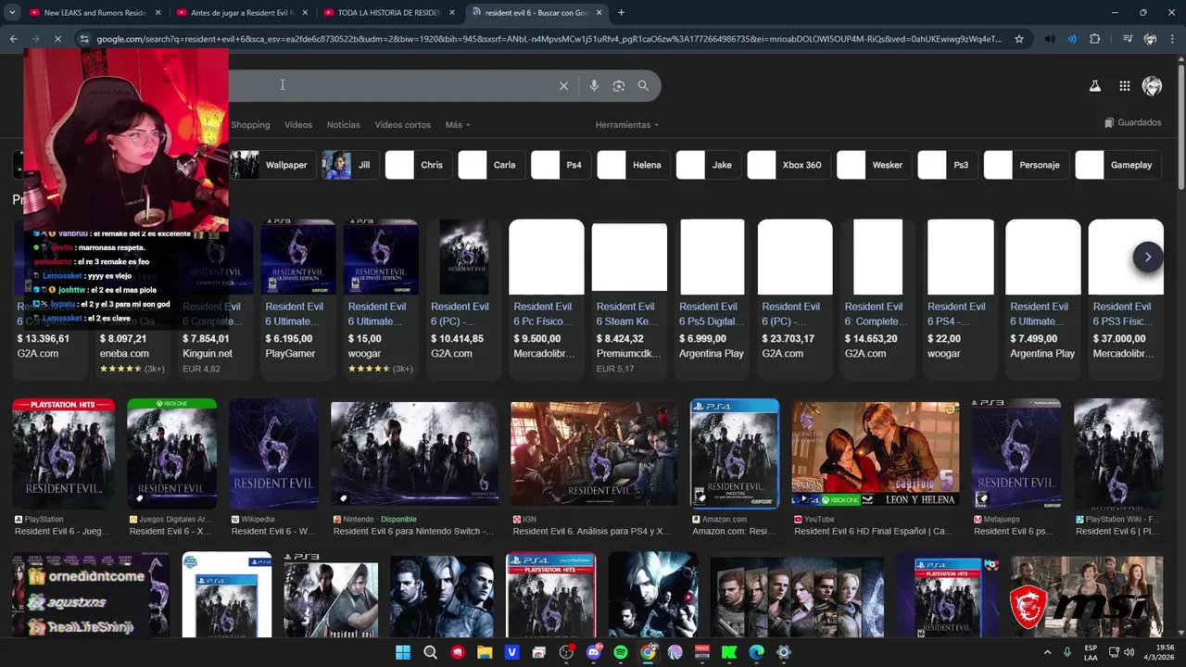Open the browser extensions puzzle icon
The height and width of the screenshot is (667, 1186).
coord(1095,39)
